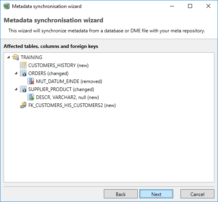Go to the Next wizard step
218x202 pixels.
click(x=156, y=194)
